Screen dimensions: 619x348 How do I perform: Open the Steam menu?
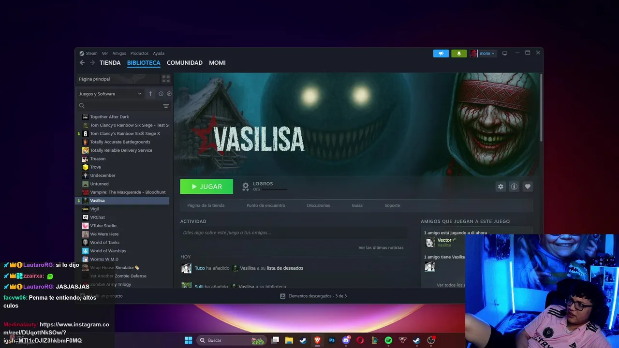tap(88, 53)
